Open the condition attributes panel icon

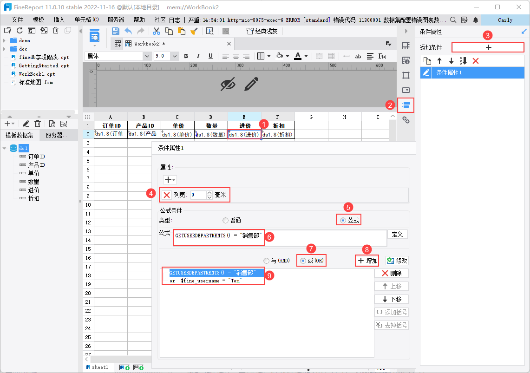406,105
